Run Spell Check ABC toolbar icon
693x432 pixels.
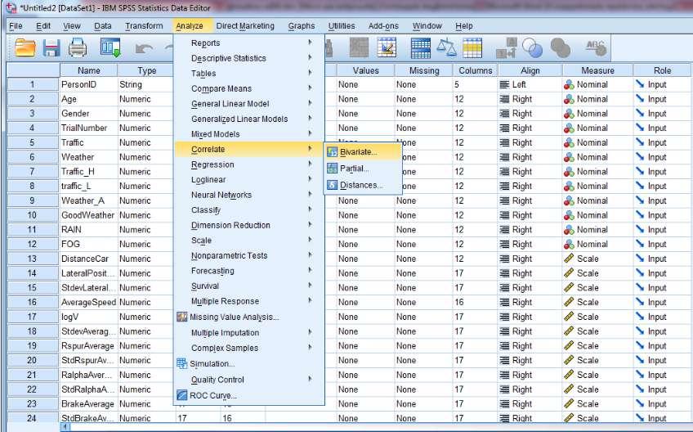[596, 47]
